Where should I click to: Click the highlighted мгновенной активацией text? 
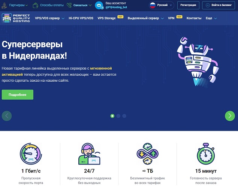pyautogui.click(x=57, y=72)
